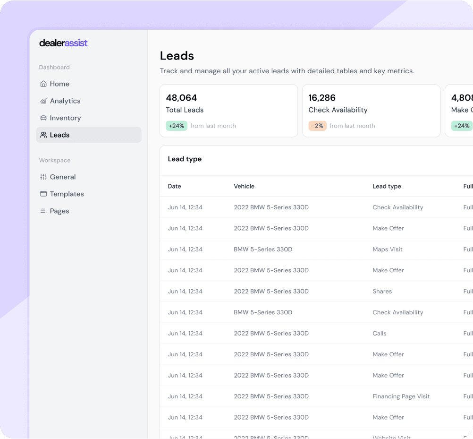Select the Leads people icon
The image size is (473, 439).
coord(43,135)
